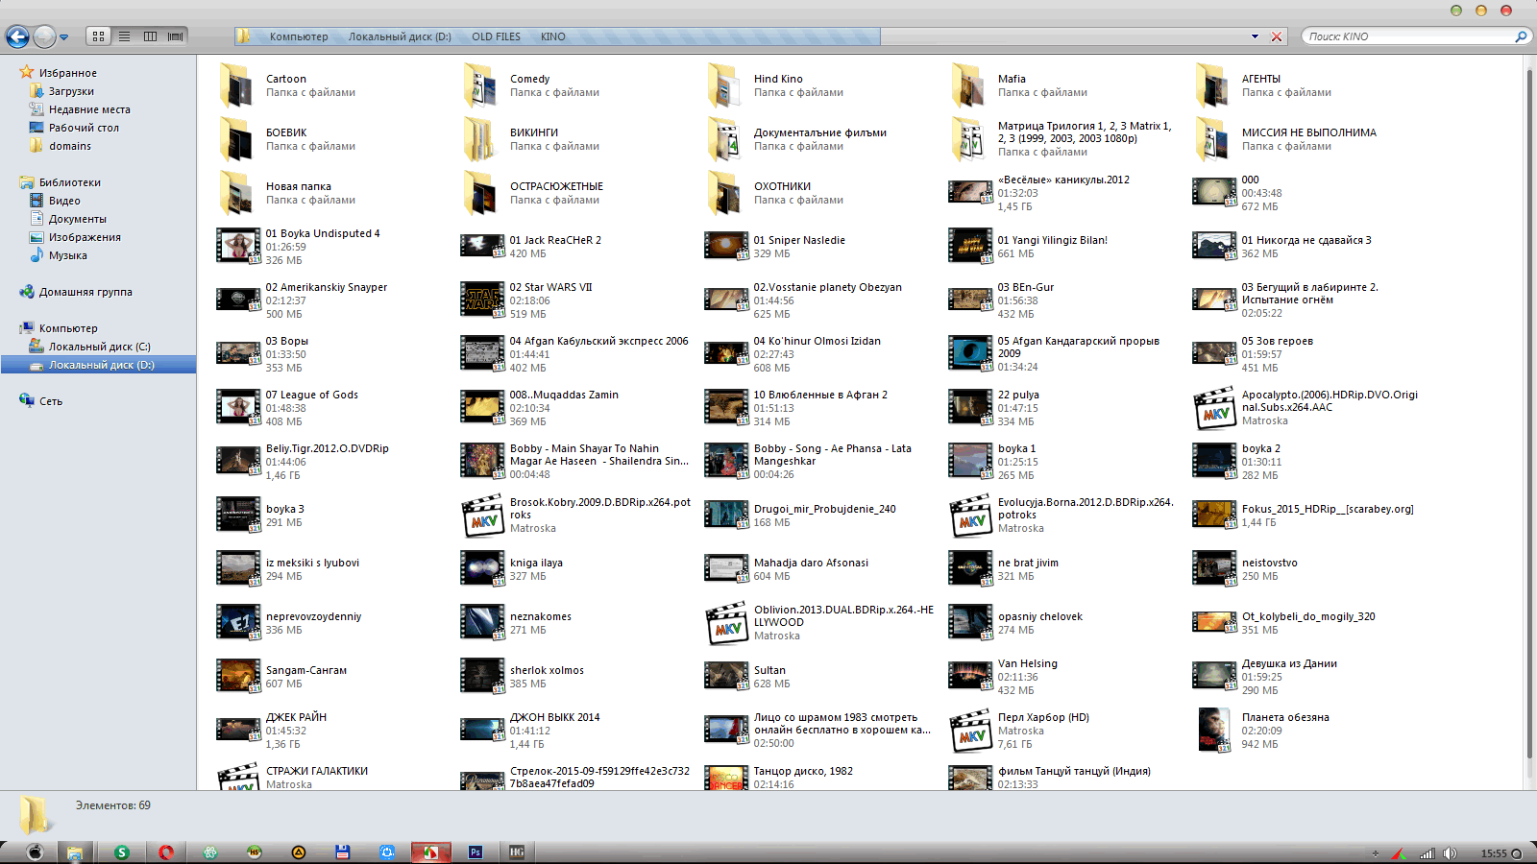Image resolution: width=1537 pixels, height=864 pixels.
Task: Select the 02 Star WARS VII video thumbnail
Action: (482, 300)
